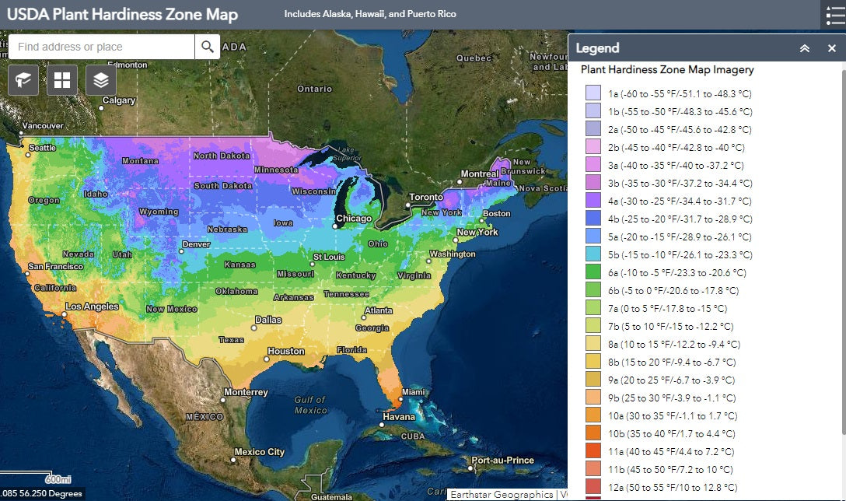Click the search magnifier icon
846x501 pixels.
(207, 47)
